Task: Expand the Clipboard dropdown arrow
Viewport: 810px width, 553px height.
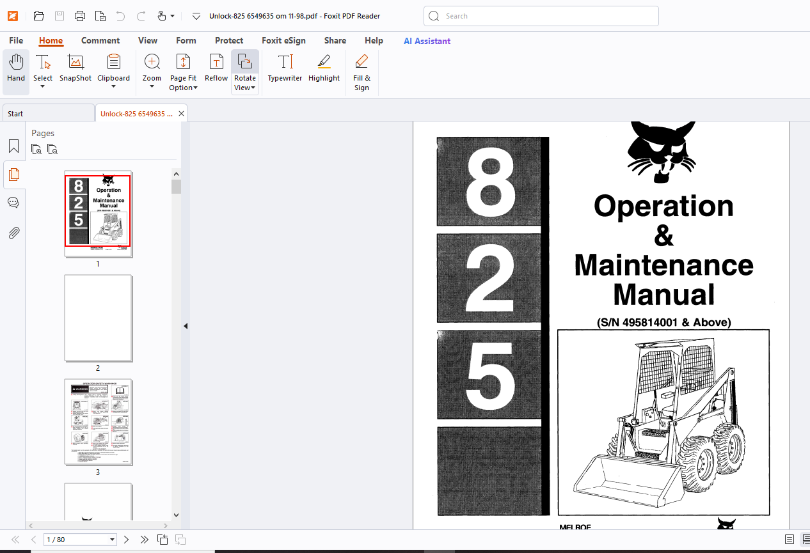Action: tap(113, 87)
